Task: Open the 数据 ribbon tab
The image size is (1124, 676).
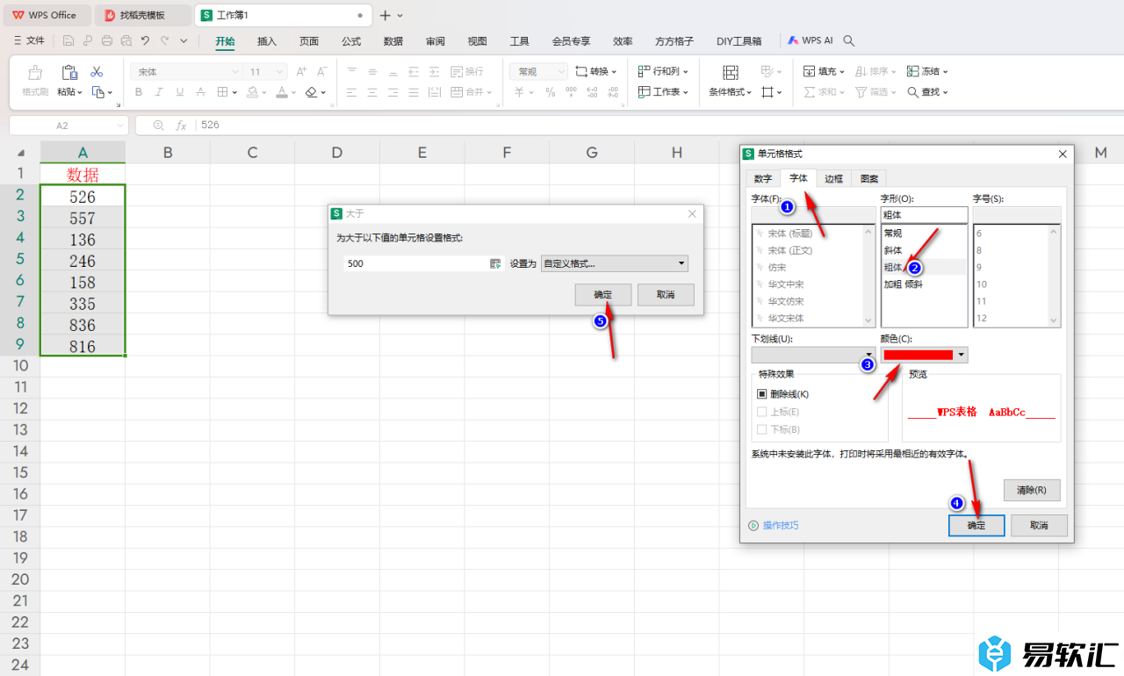Action: tap(393, 41)
